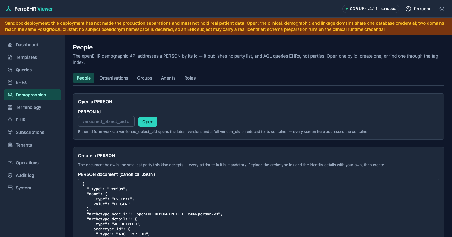The width and height of the screenshot is (452, 237).
Task: Go to the Roles tab
Action: [190, 78]
